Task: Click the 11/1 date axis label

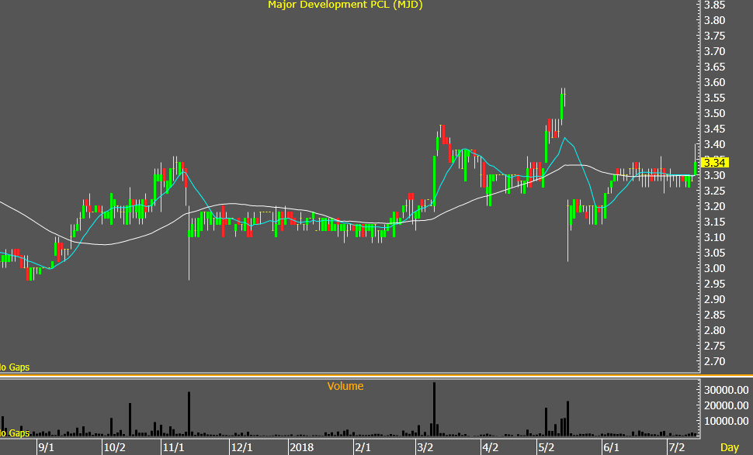Action: pos(173,447)
